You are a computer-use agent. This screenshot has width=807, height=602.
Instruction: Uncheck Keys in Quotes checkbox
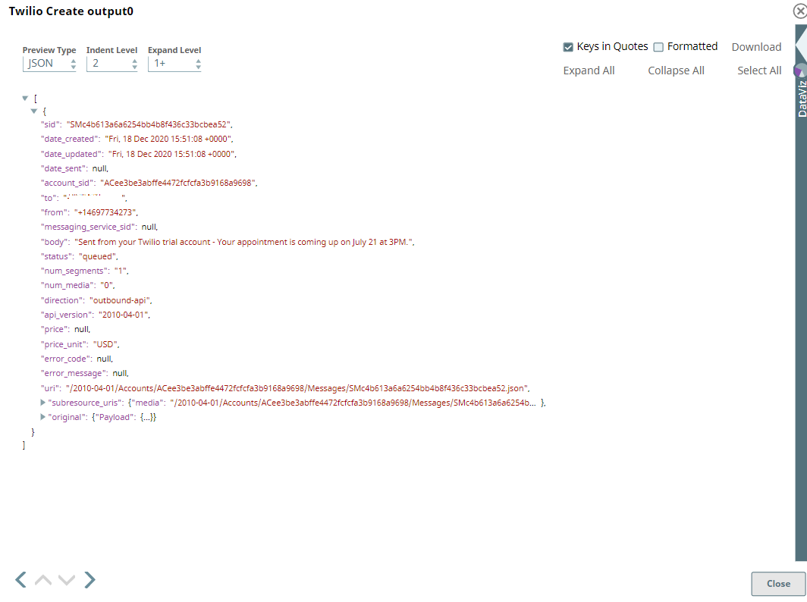click(x=568, y=47)
